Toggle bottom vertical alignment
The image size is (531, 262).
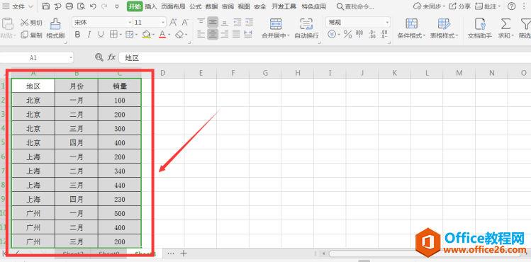point(225,23)
